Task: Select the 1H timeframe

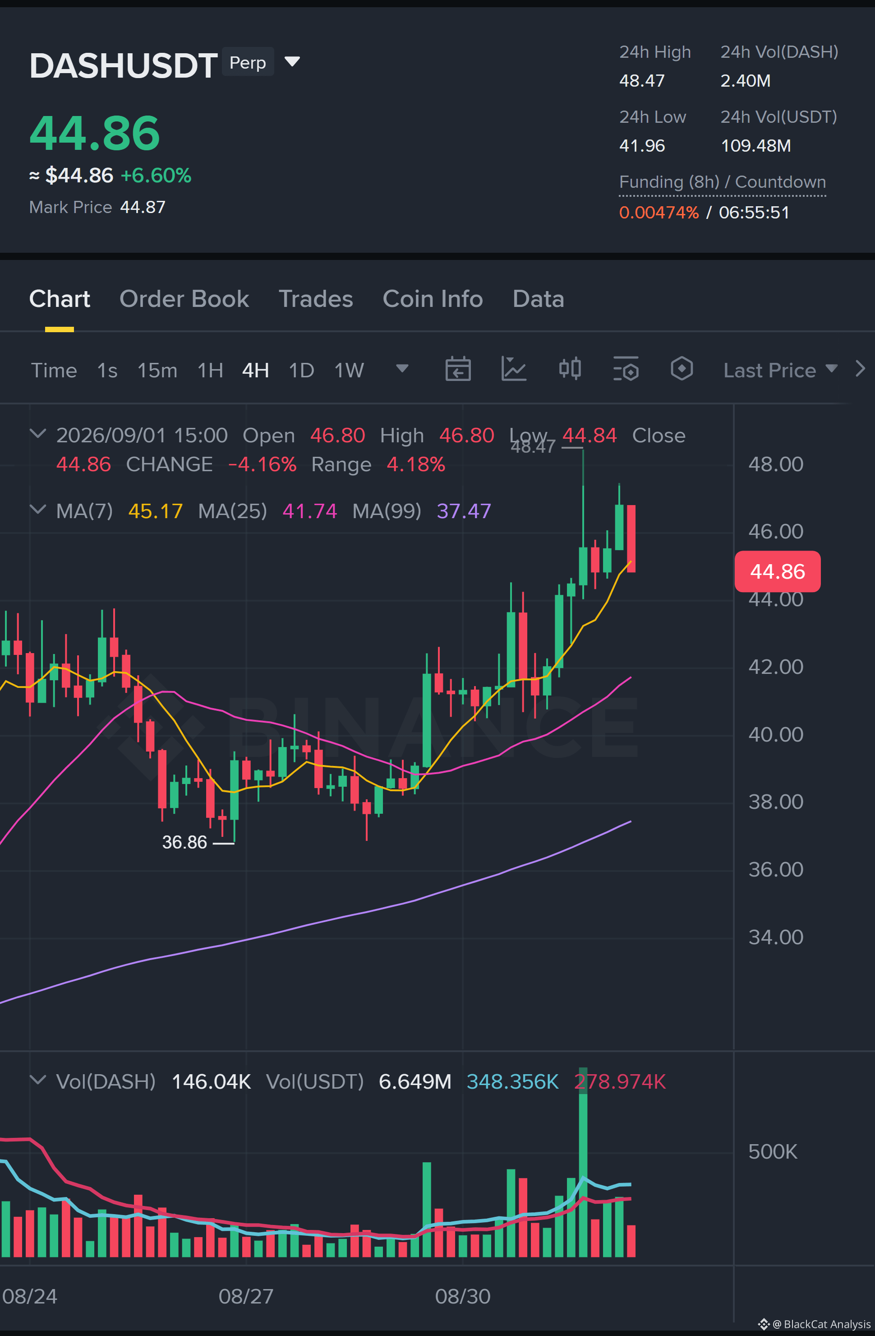Action: [x=210, y=371]
